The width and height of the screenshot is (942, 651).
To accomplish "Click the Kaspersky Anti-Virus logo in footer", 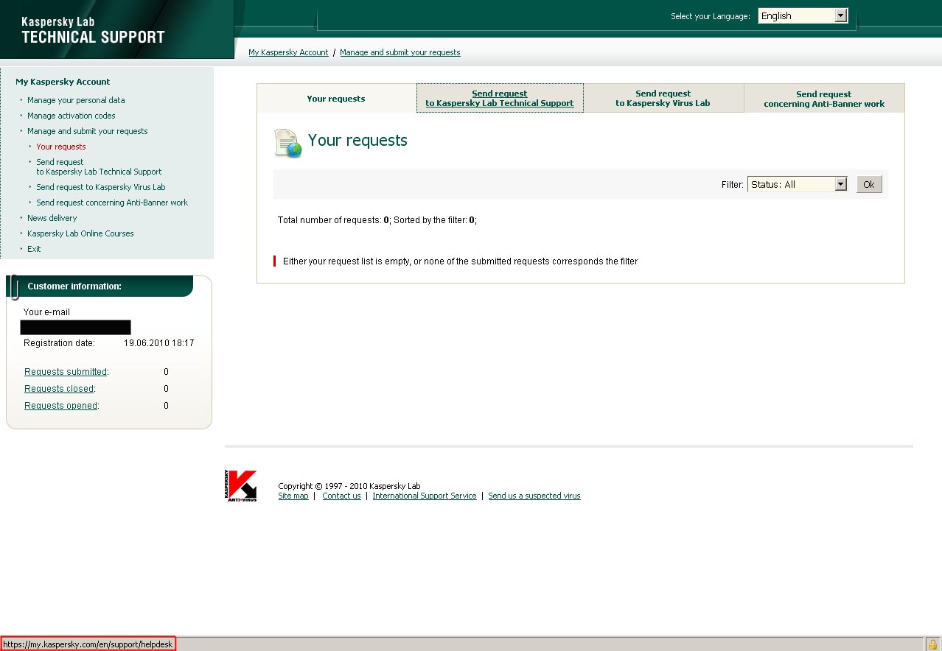I will (x=240, y=486).
